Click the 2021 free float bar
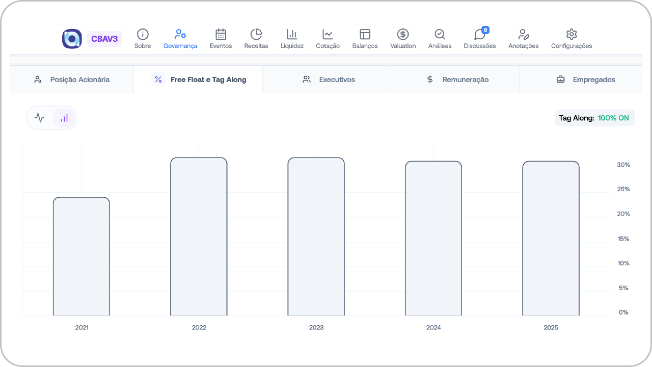 (x=81, y=256)
